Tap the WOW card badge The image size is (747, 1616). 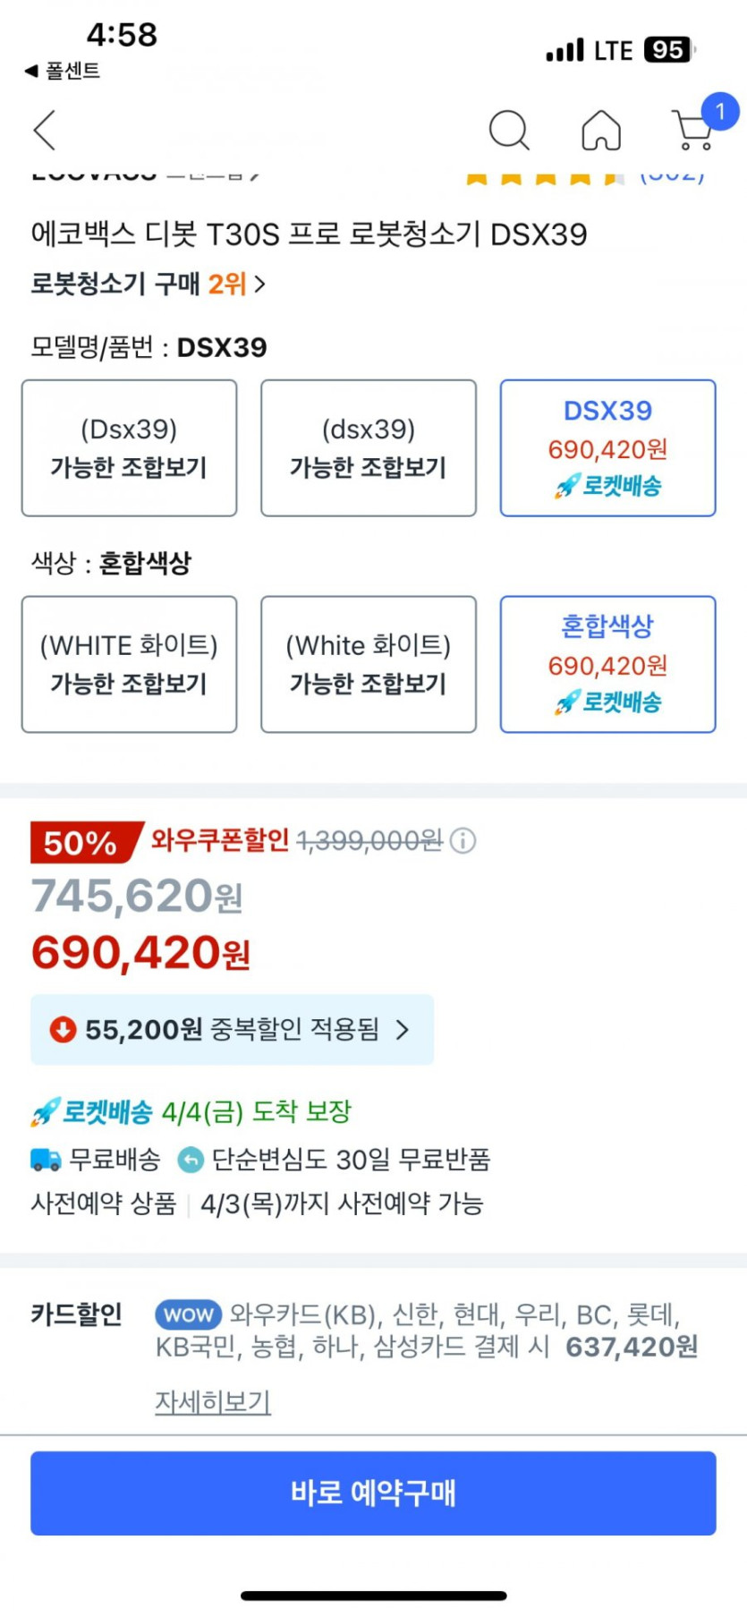pos(189,1314)
